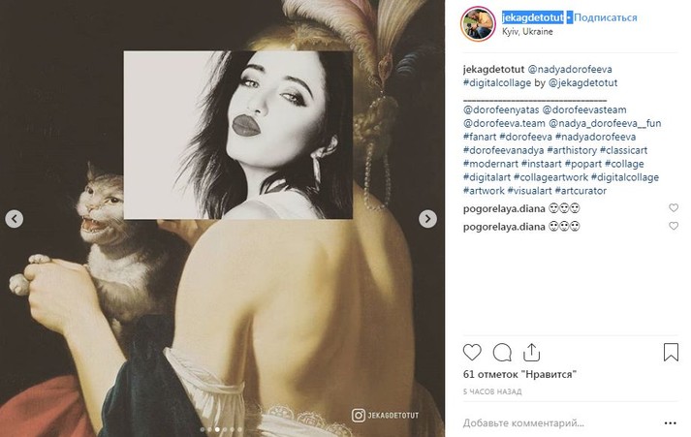This screenshot has height=437, width=691.
Task: Open jekagdetotut profile avatar
Action: [478, 23]
